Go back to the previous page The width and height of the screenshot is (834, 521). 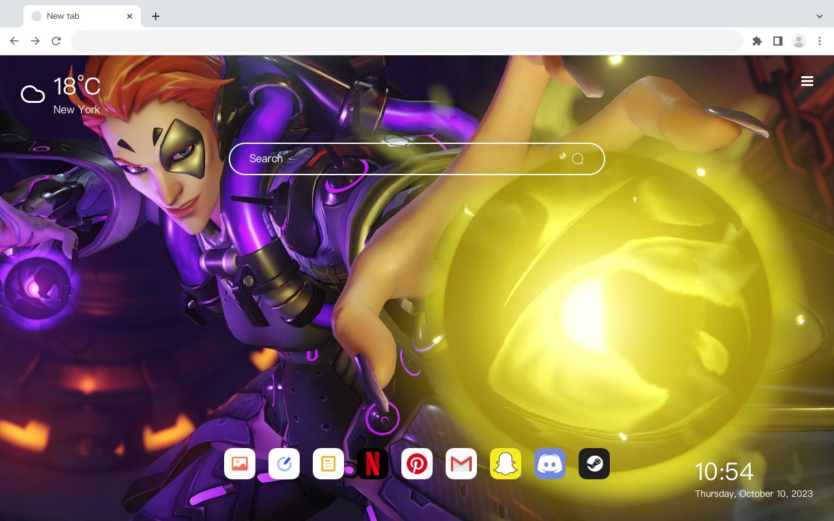click(x=14, y=41)
